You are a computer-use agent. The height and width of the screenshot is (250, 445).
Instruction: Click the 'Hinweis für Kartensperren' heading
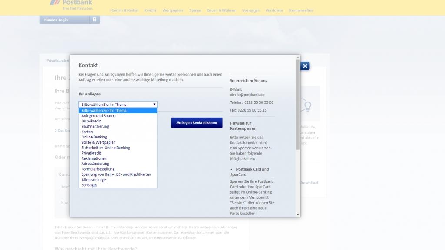click(x=243, y=126)
